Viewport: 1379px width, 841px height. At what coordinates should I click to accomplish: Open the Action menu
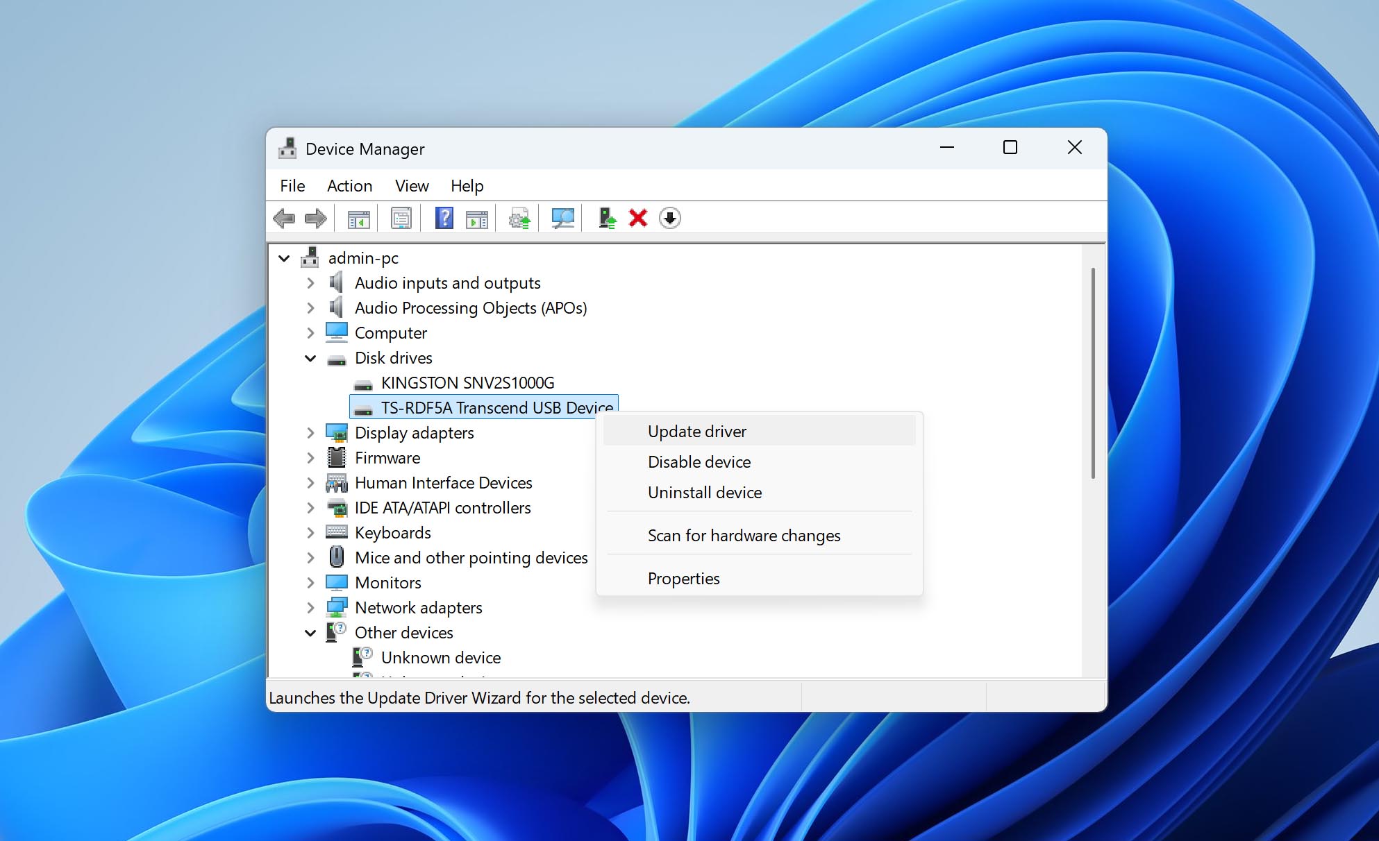pyautogui.click(x=349, y=185)
